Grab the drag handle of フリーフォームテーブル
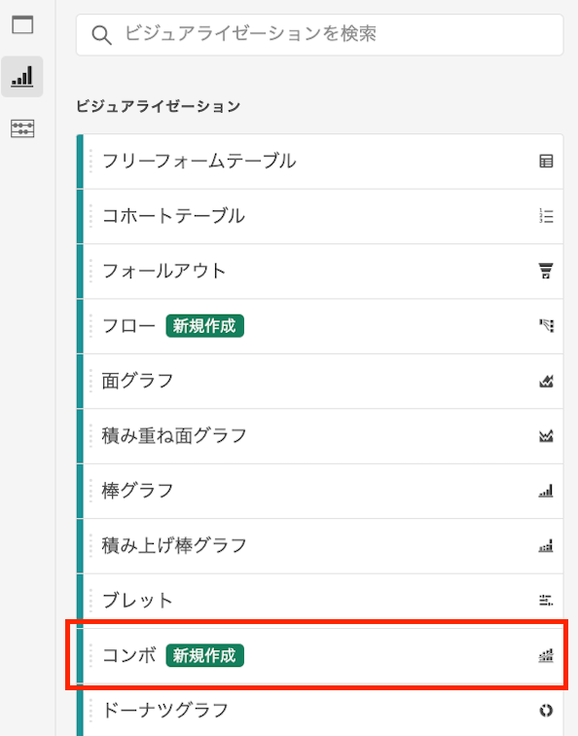 (x=90, y=161)
